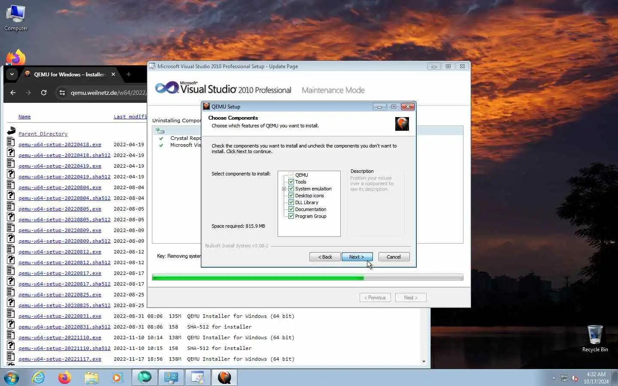Open the browser tab search dropdown
618x386 pixels.
click(12, 74)
